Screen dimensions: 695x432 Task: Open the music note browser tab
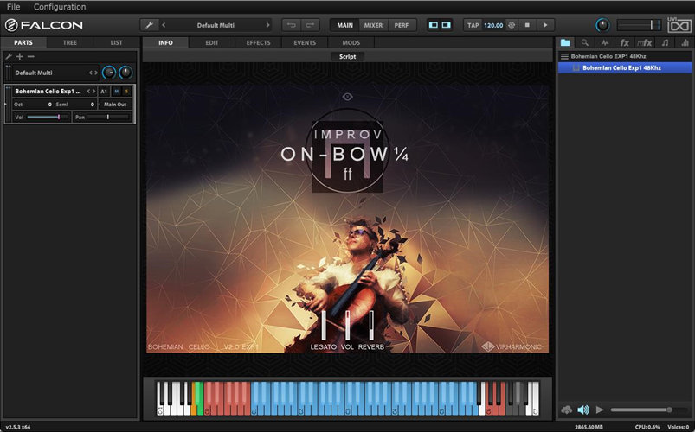pos(664,42)
